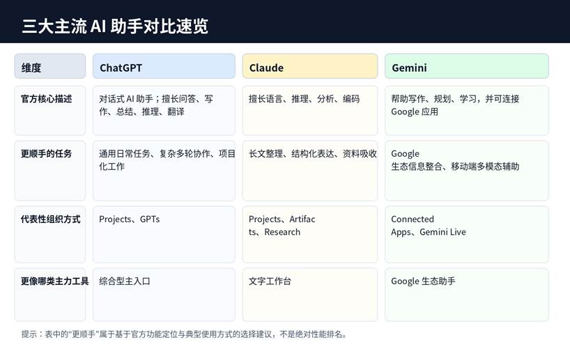Select the Claude cell 擅长语言、推理、分析、编码
Screen dimensions: 570x349
[x=309, y=110]
